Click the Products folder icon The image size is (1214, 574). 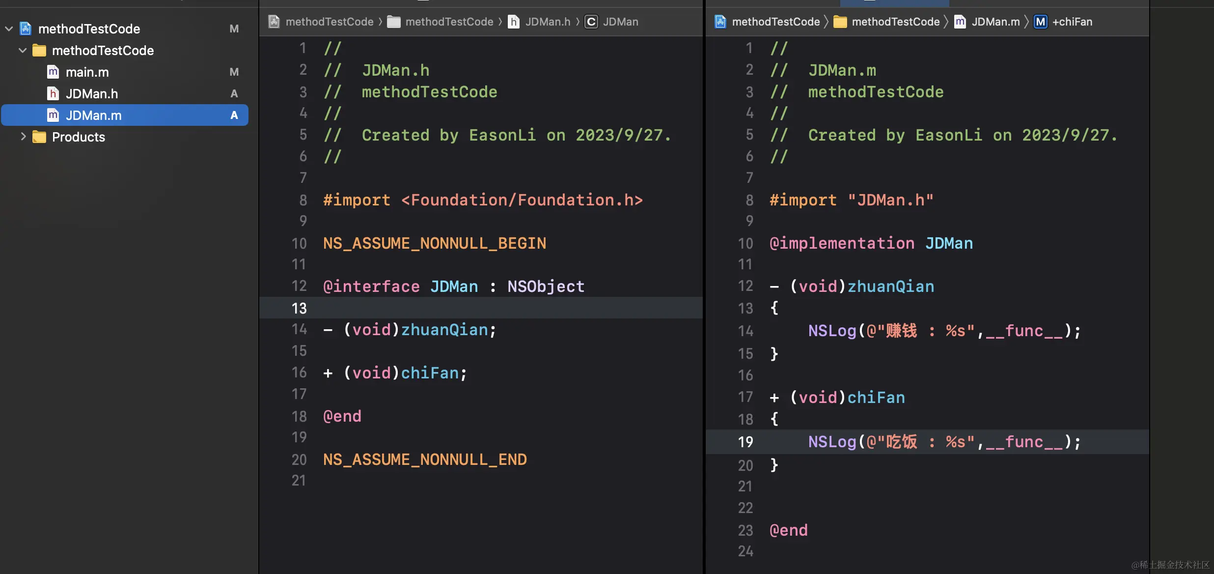[39, 137]
